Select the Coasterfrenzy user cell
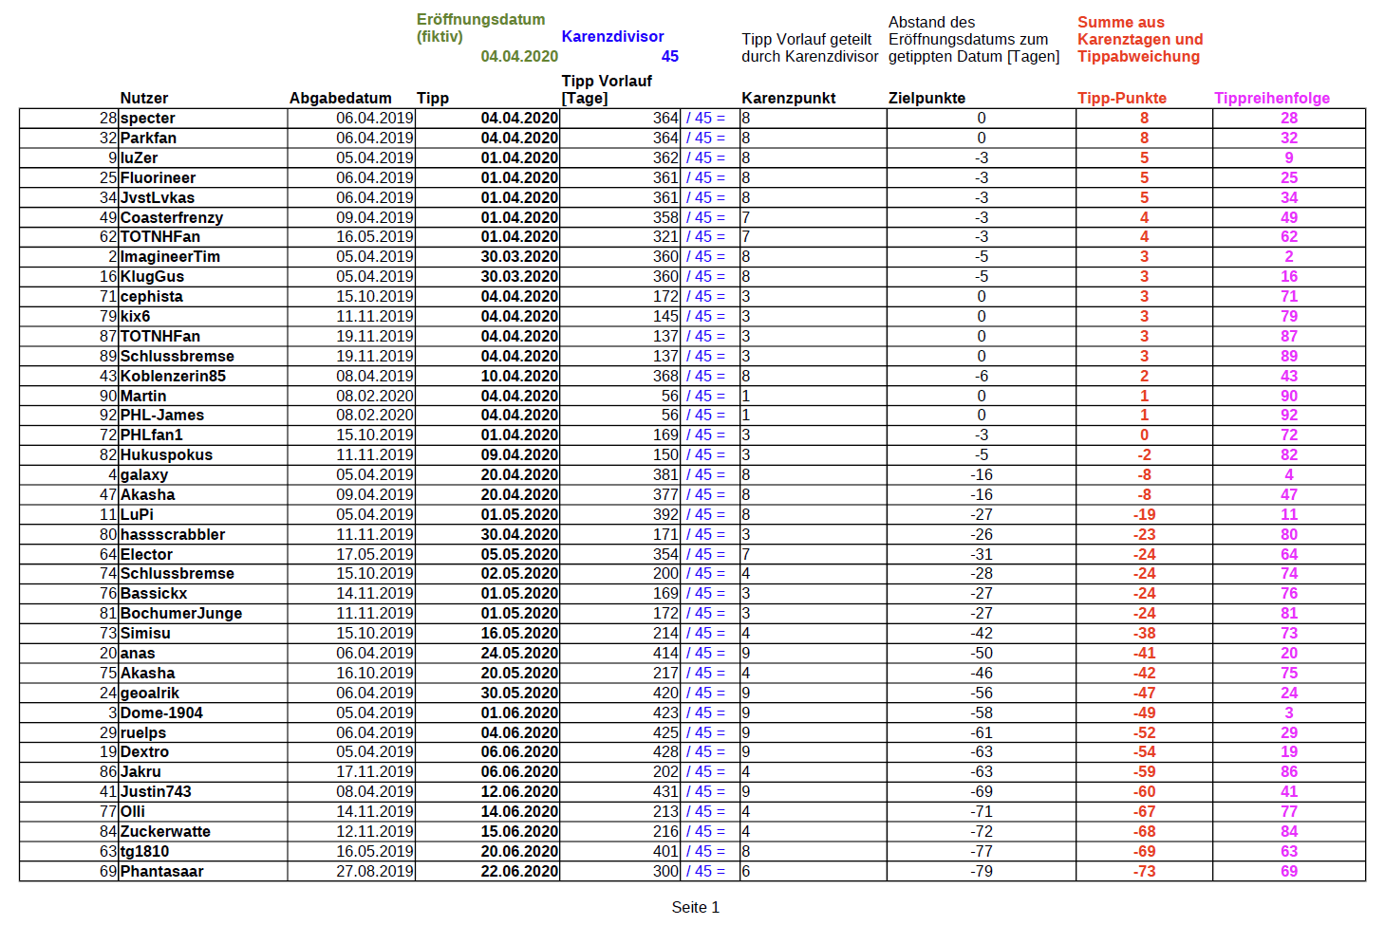The width and height of the screenshot is (1385, 925). click(x=172, y=217)
